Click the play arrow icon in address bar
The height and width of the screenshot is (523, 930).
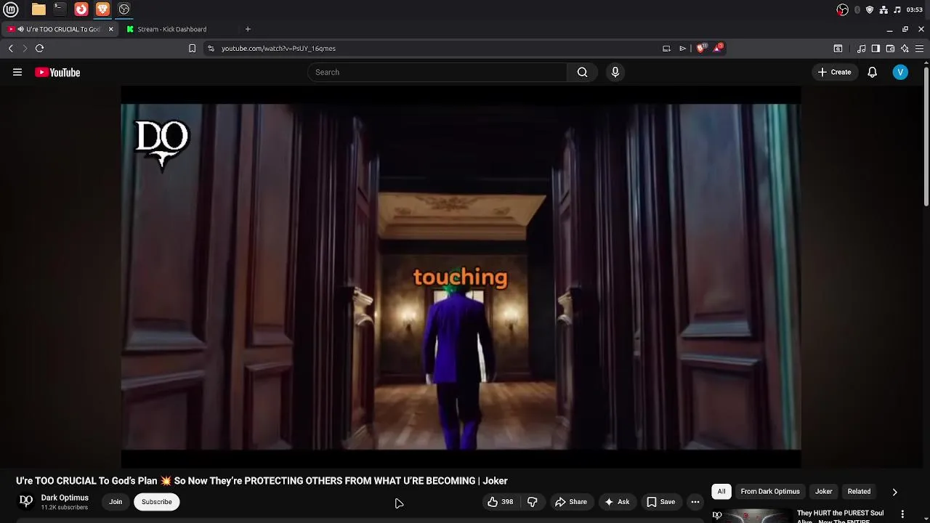coord(682,49)
